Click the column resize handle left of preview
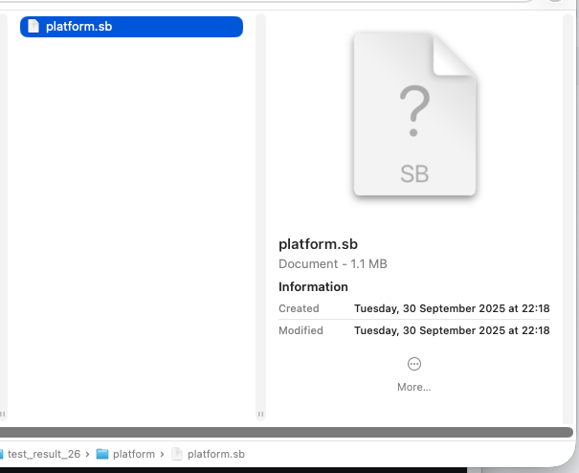 point(261,415)
